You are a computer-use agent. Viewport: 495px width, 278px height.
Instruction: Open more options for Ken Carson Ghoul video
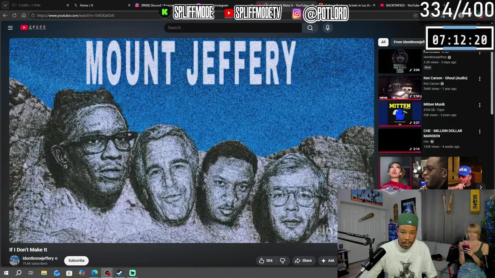[x=480, y=79]
